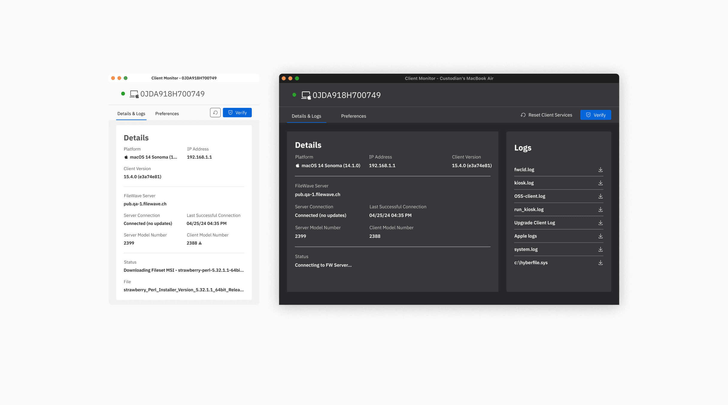Click the warning icon beside 2388
Screen dimensions: 728x405
click(200, 243)
